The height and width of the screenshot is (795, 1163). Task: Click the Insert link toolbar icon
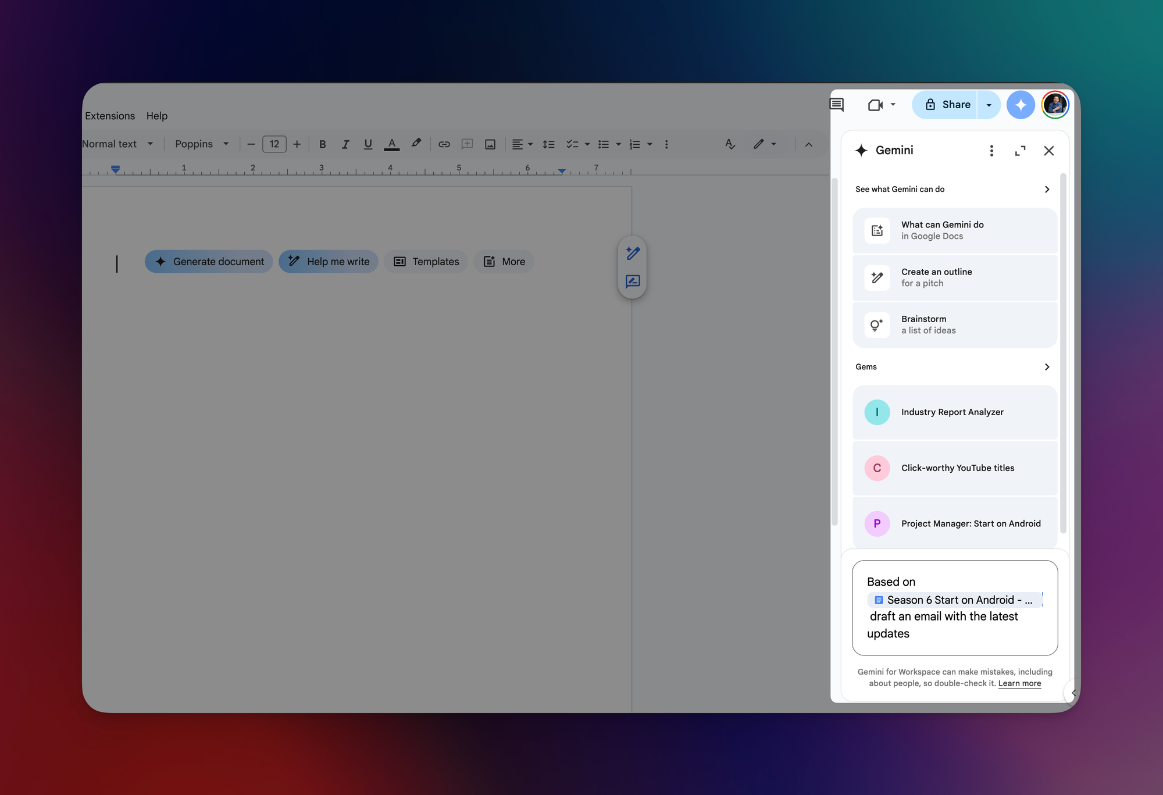444,144
